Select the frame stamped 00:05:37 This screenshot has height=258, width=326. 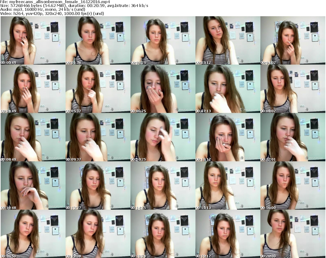98,89
